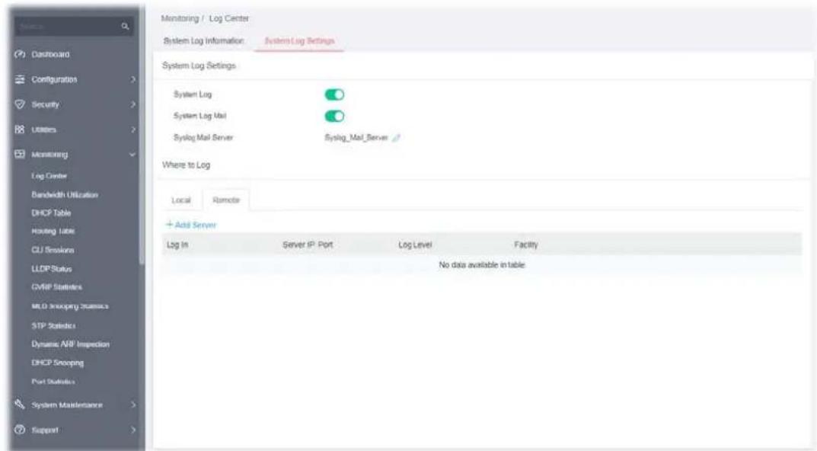Switch to System Log Information tab
The width and height of the screenshot is (817, 451).
point(204,40)
